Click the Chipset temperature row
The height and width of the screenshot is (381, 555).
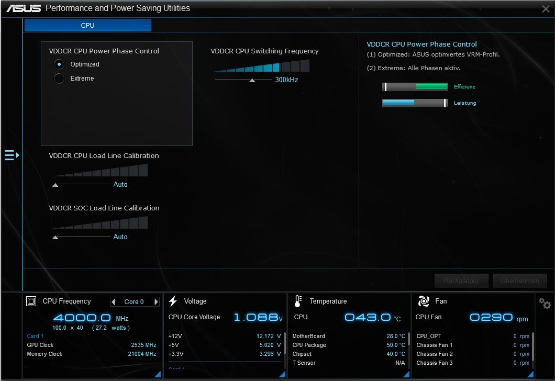[x=349, y=354]
